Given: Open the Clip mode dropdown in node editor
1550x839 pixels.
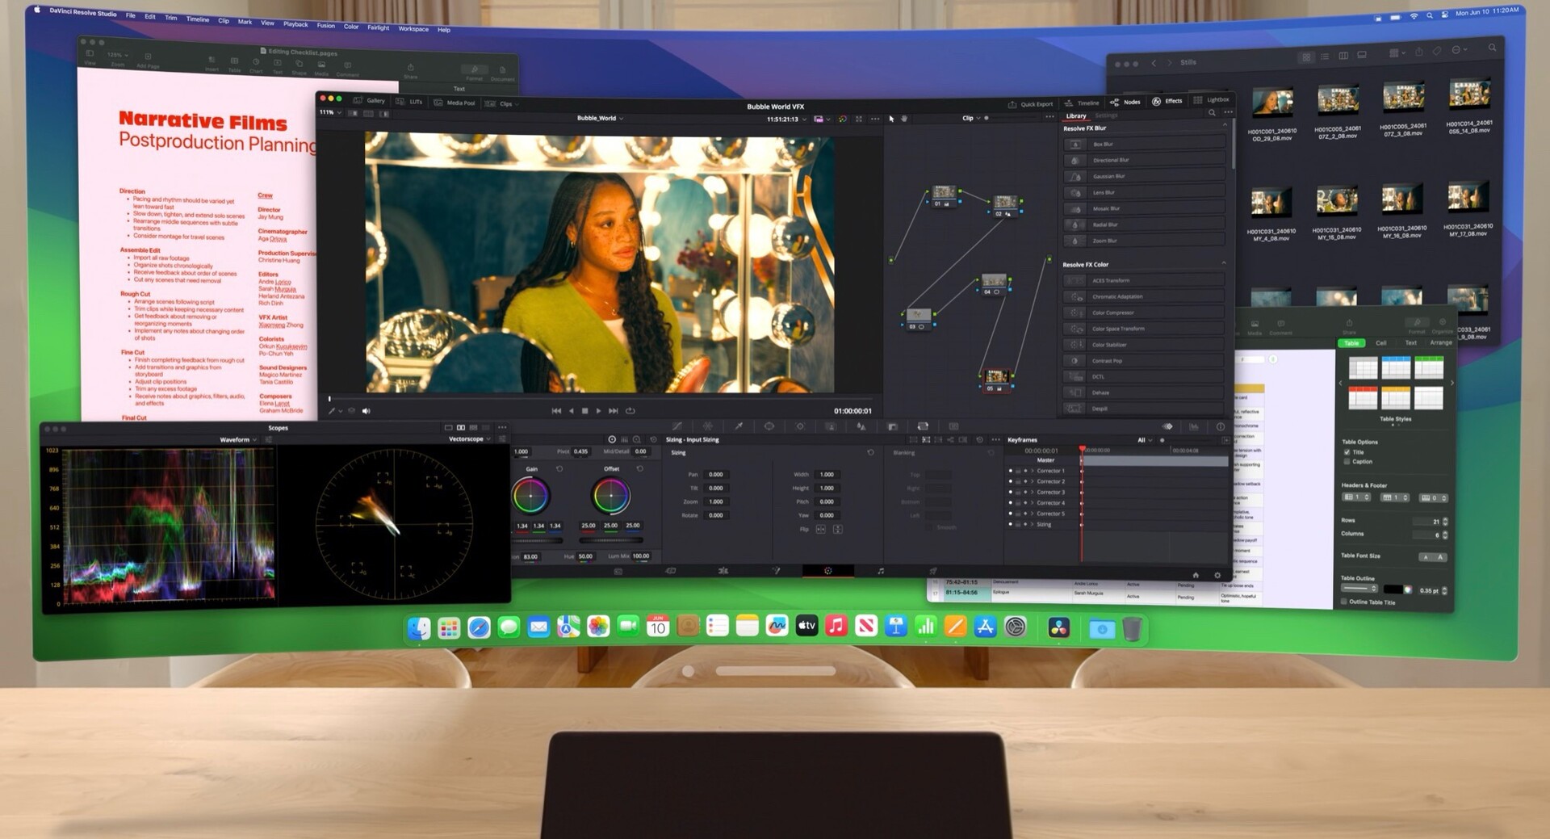Looking at the screenshot, I should coord(971,118).
